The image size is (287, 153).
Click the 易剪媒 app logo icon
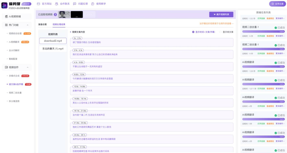click(4, 5)
